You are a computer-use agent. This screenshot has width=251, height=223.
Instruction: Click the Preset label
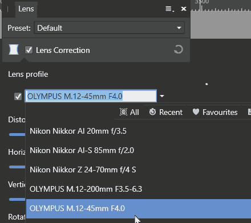(x=19, y=28)
